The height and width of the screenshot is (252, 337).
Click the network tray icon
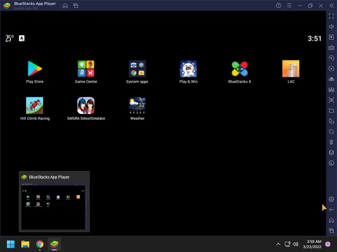click(x=287, y=244)
